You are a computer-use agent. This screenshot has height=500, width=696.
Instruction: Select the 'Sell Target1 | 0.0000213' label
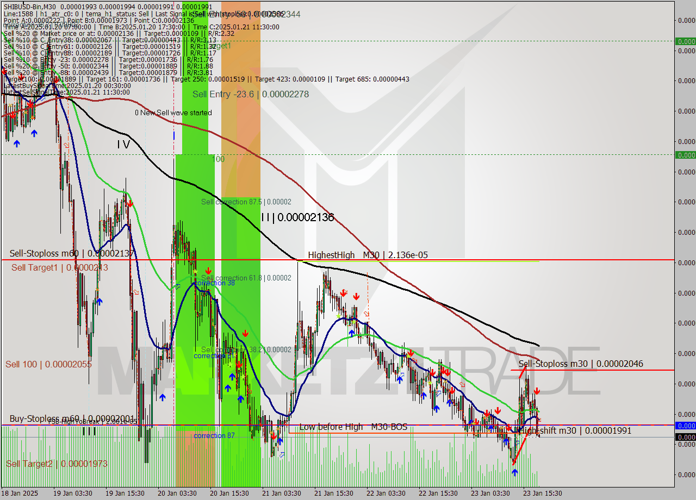(x=60, y=267)
